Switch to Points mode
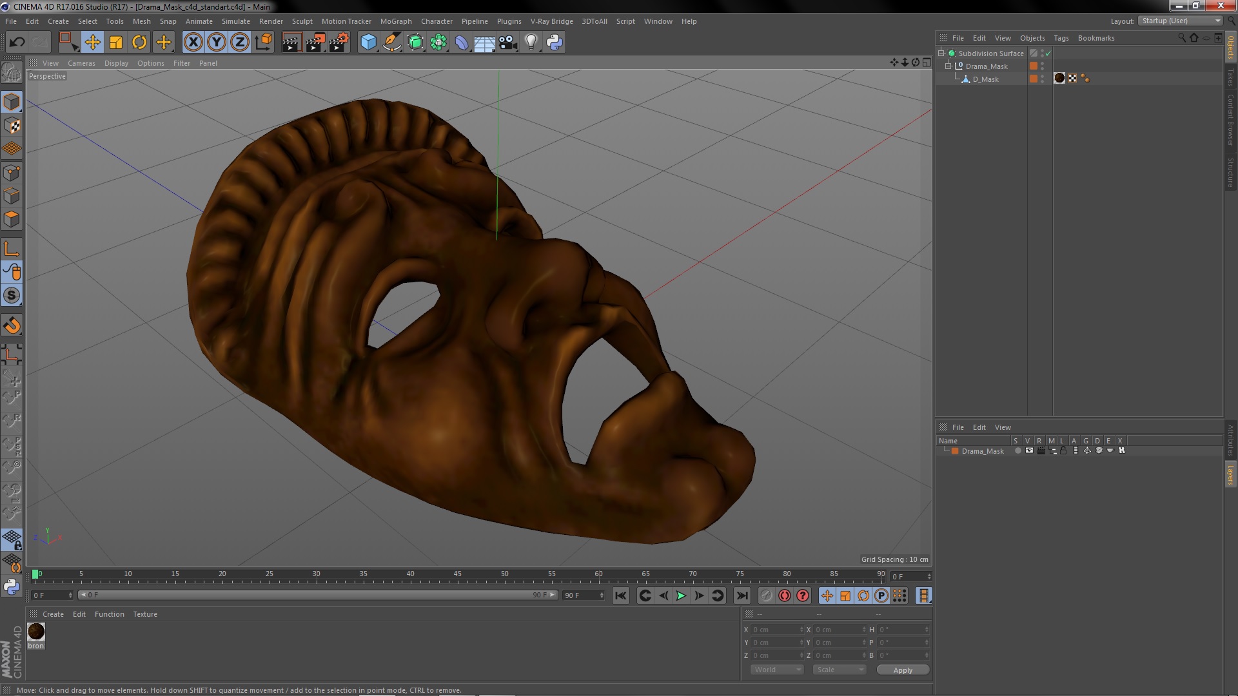This screenshot has width=1238, height=696. (x=12, y=173)
